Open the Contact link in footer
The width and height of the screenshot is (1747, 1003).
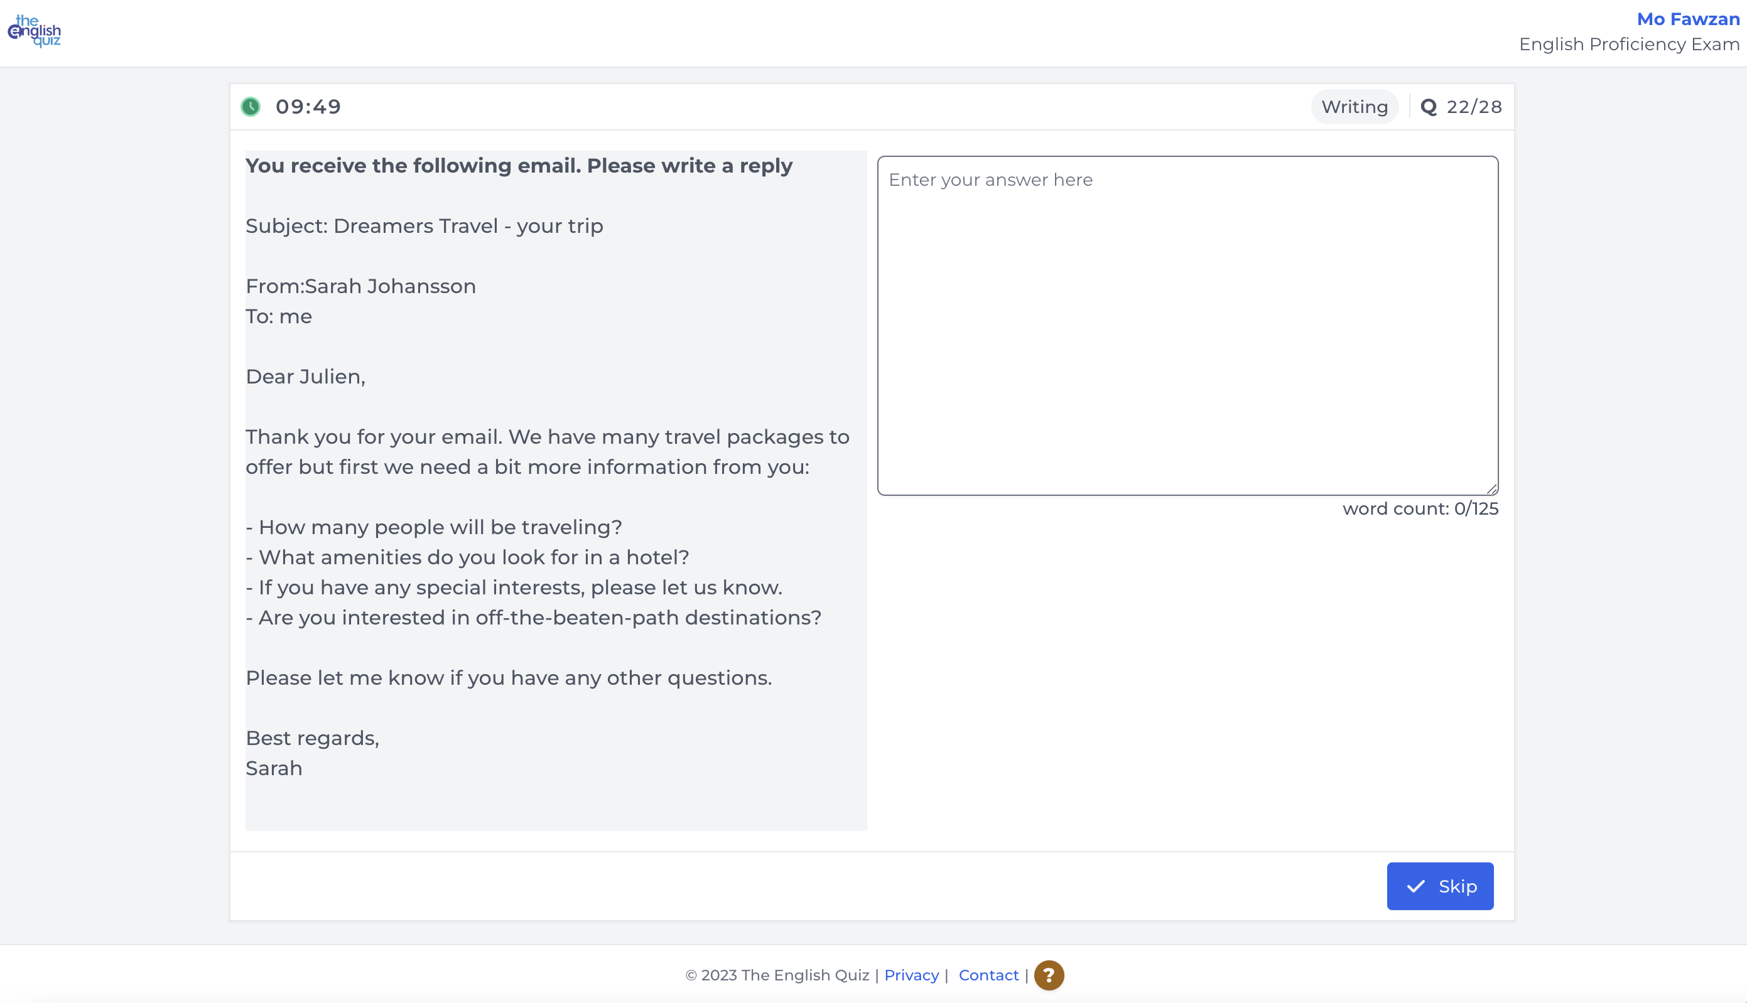pyautogui.click(x=988, y=975)
